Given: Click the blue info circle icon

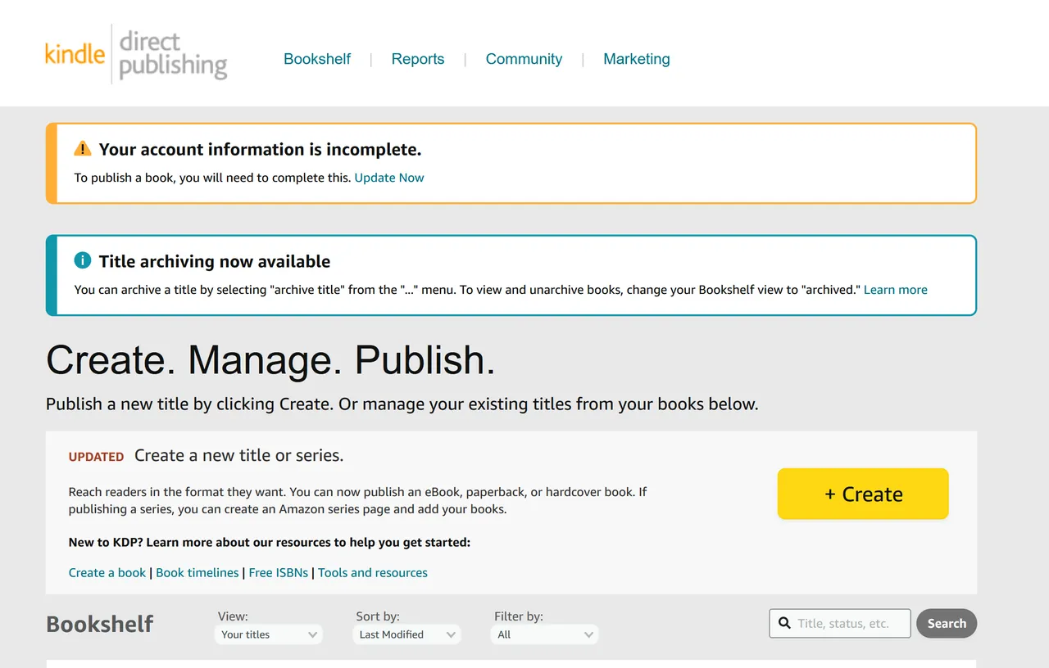Looking at the screenshot, I should point(83,260).
